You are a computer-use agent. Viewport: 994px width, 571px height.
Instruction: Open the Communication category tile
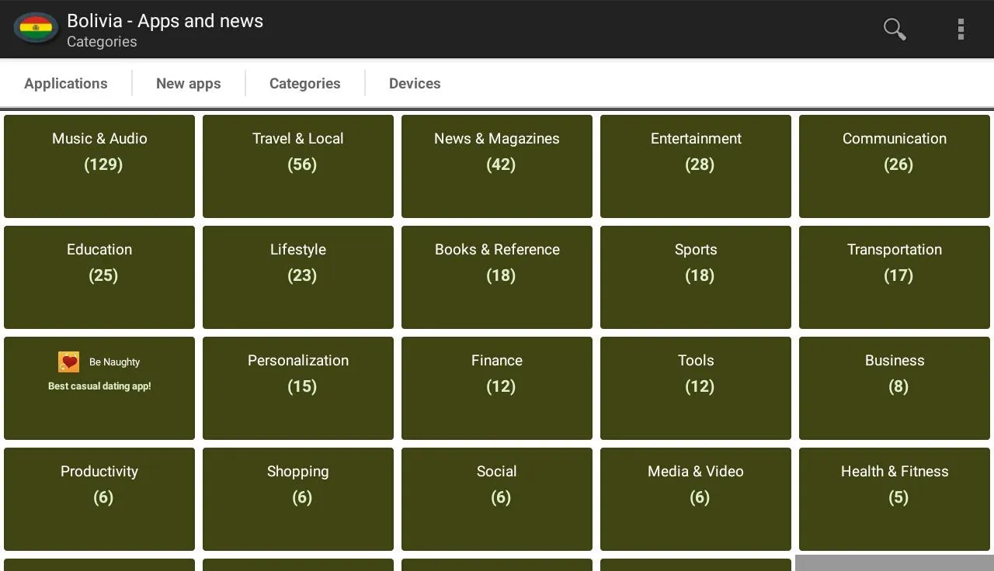(895, 166)
